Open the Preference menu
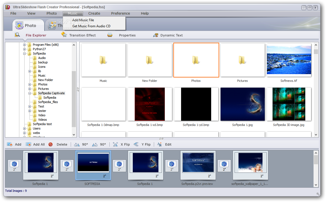This screenshot has height=202, width=326. coord(120,13)
